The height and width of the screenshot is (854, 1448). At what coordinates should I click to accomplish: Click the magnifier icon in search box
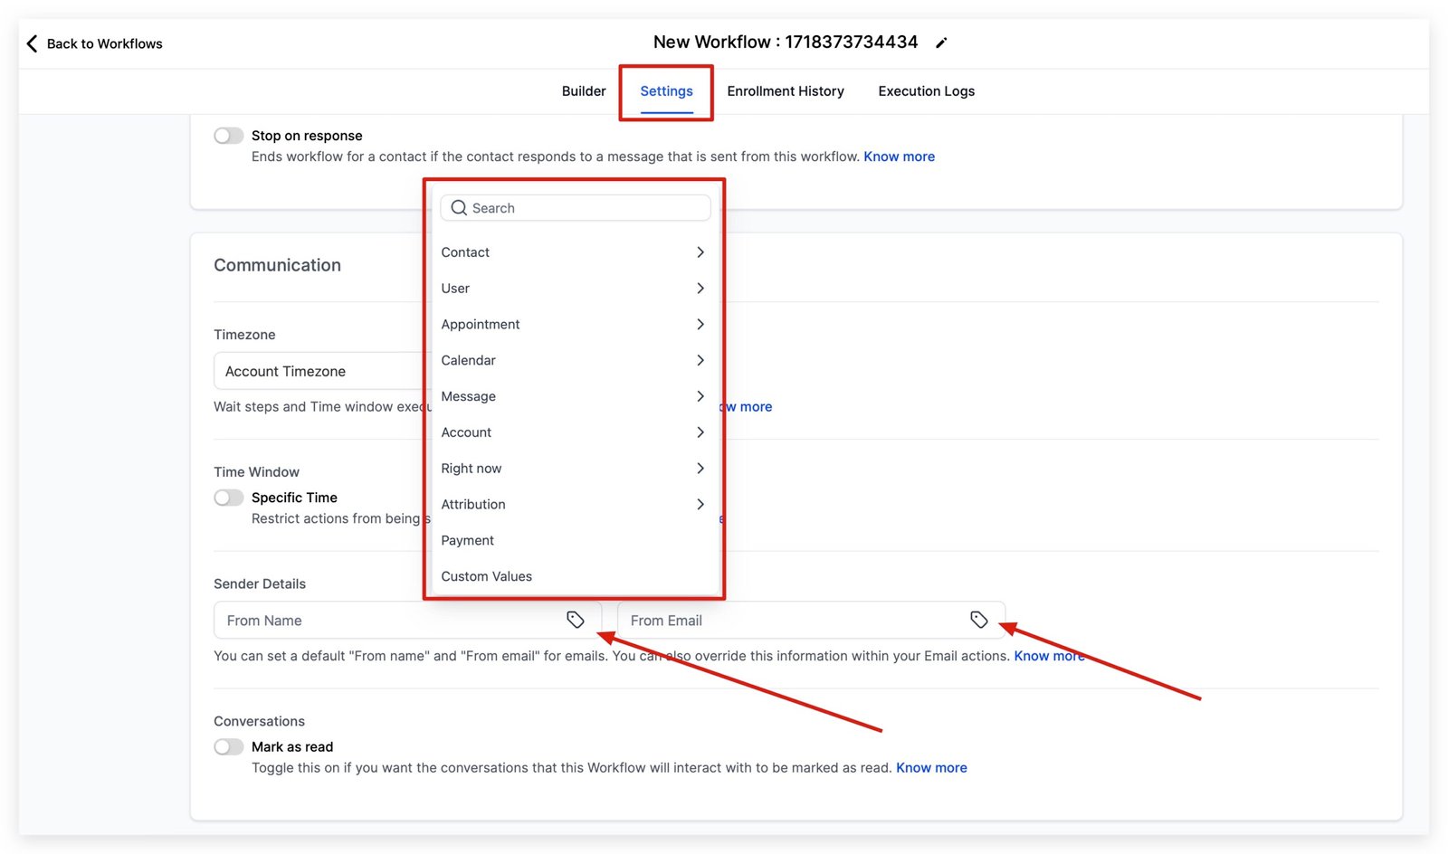[x=459, y=208]
